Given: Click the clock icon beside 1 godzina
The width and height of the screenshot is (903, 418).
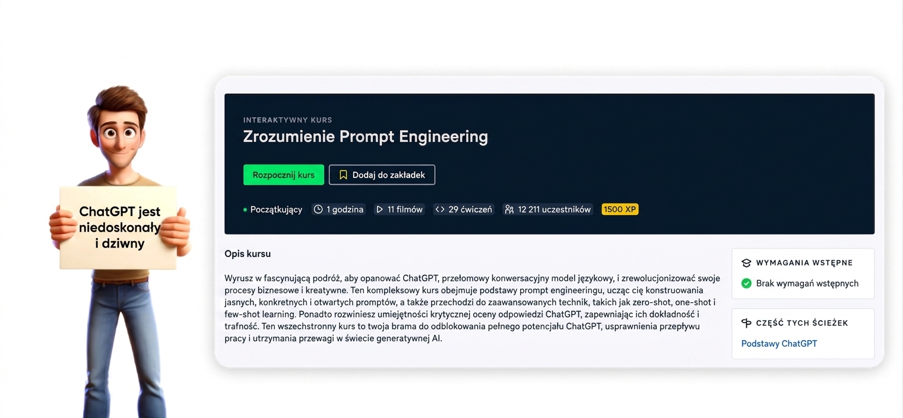Looking at the screenshot, I should tap(318, 209).
